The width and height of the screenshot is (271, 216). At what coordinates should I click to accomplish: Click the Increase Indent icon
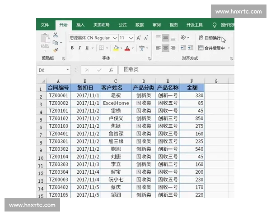pyautogui.click(x=191, y=48)
